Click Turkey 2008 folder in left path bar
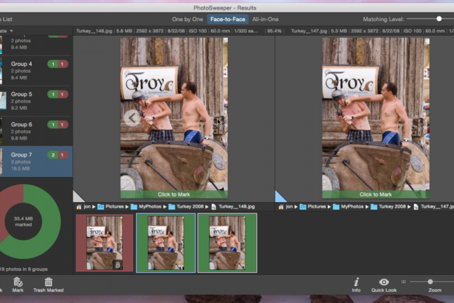The height and width of the screenshot is (303, 454). [x=186, y=207]
